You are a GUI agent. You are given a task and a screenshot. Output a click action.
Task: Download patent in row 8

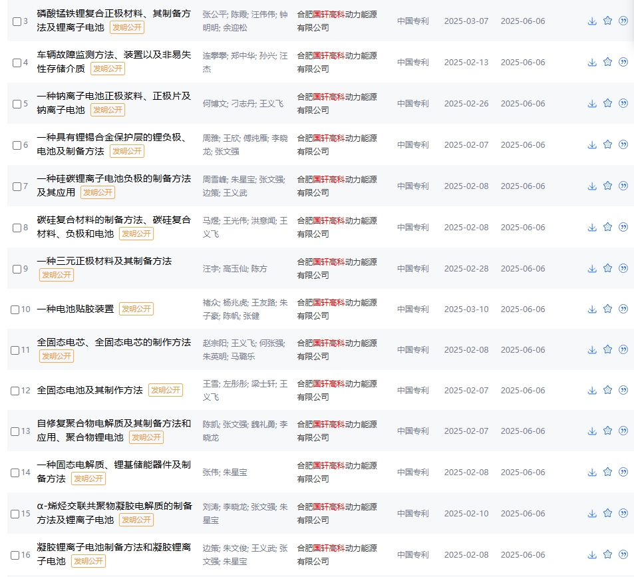(592, 227)
